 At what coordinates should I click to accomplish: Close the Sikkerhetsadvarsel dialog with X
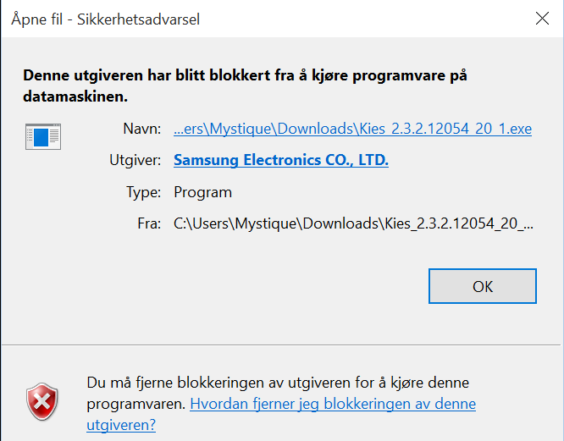click(542, 19)
